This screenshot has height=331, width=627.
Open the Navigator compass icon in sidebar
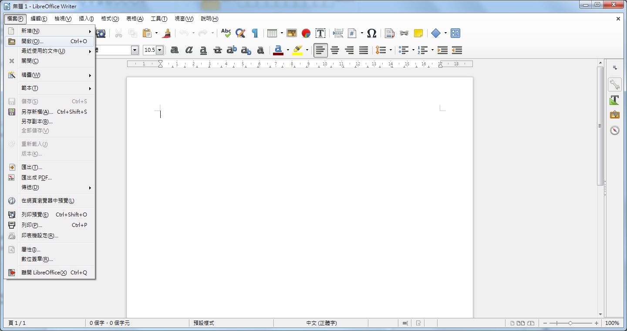[x=614, y=130]
